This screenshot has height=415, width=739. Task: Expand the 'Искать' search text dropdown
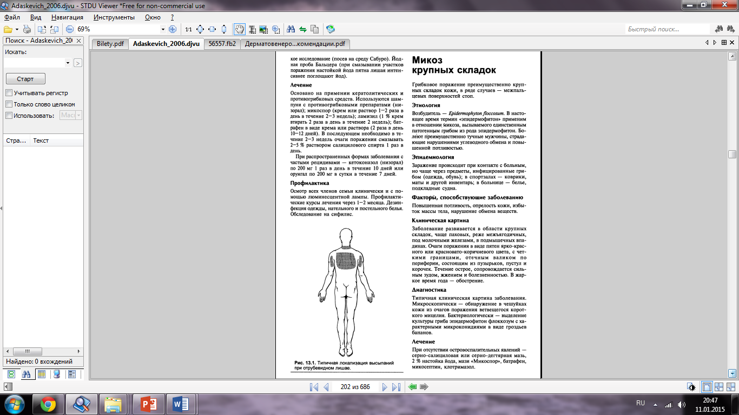pyautogui.click(x=68, y=63)
